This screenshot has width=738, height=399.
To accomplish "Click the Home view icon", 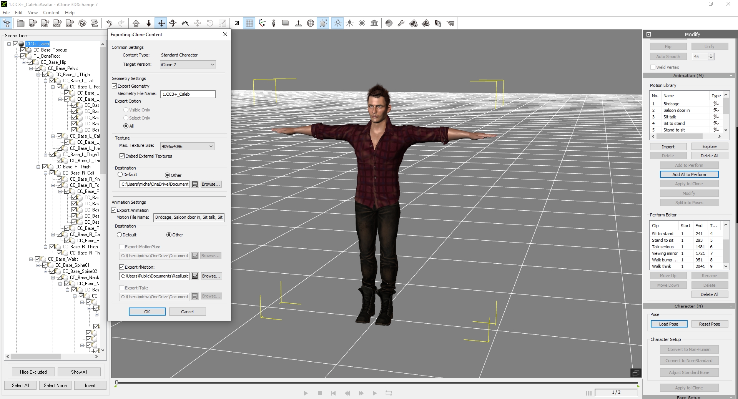I will (136, 23).
